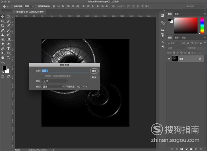Click the new group folder icon
207x151 pixels.
[x=191, y=149]
